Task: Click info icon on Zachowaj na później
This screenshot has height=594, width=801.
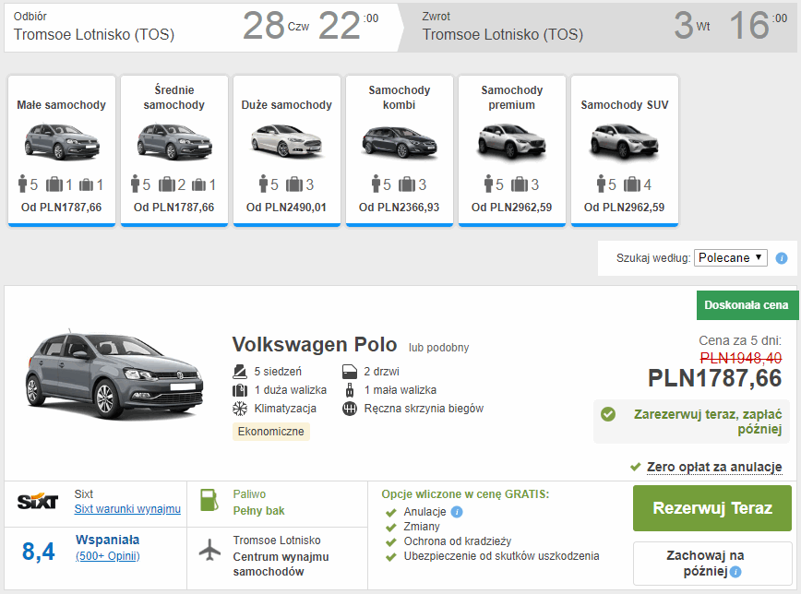Action: click(x=735, y=572)
